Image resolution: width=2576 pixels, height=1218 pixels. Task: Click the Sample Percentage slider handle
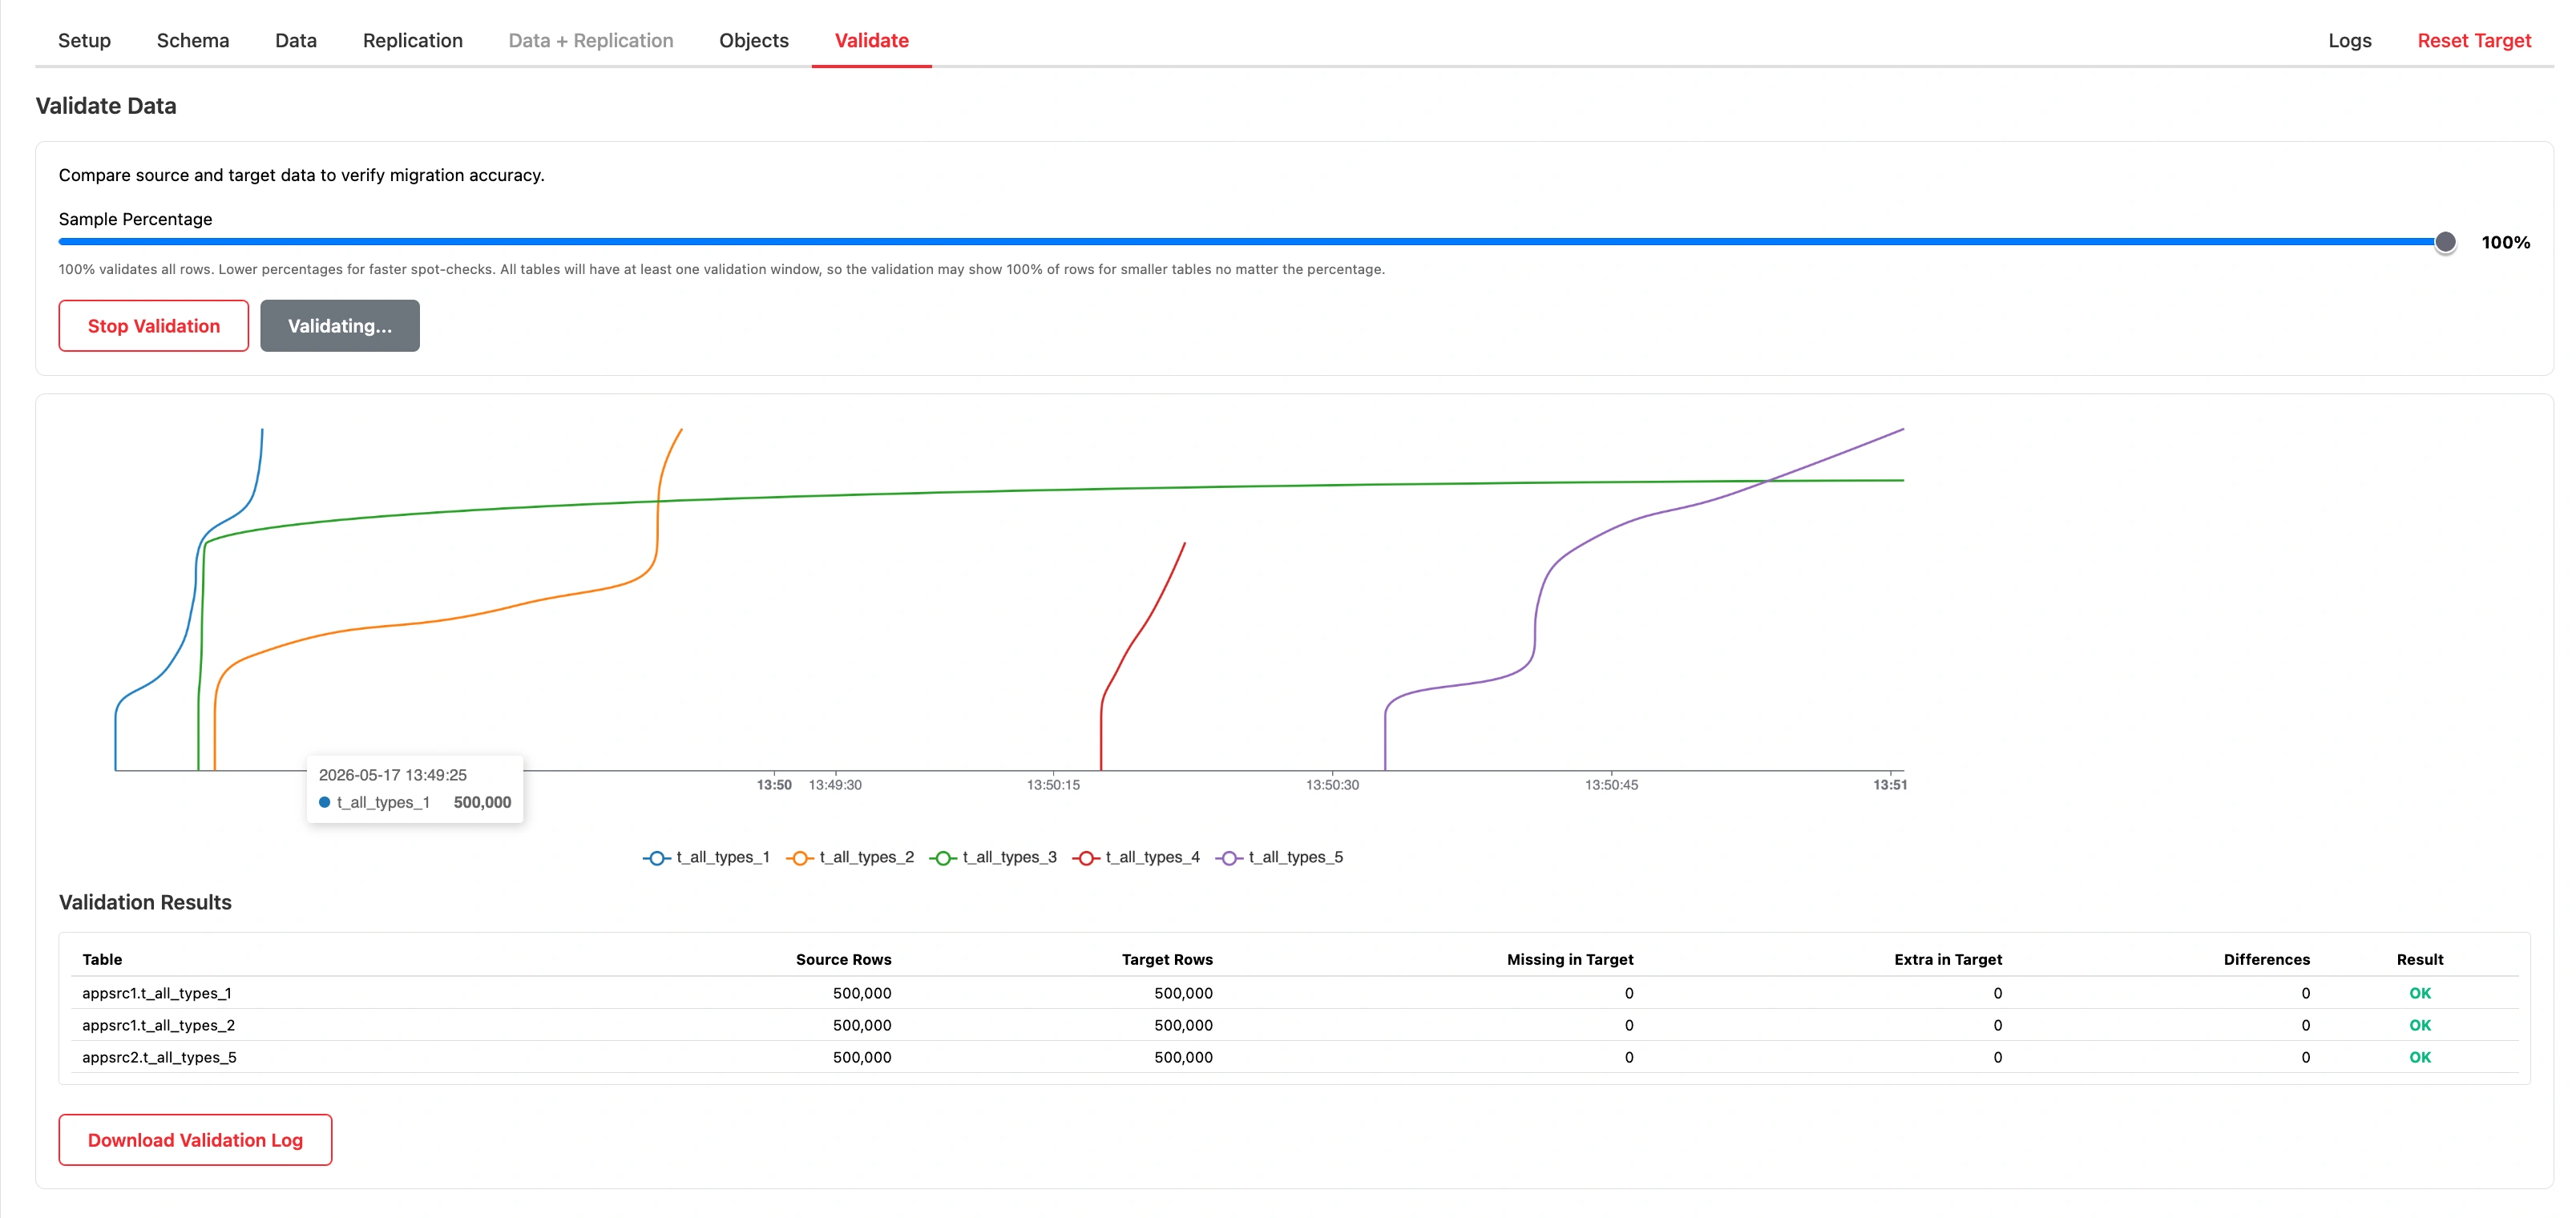click(x=2445, y=242)
